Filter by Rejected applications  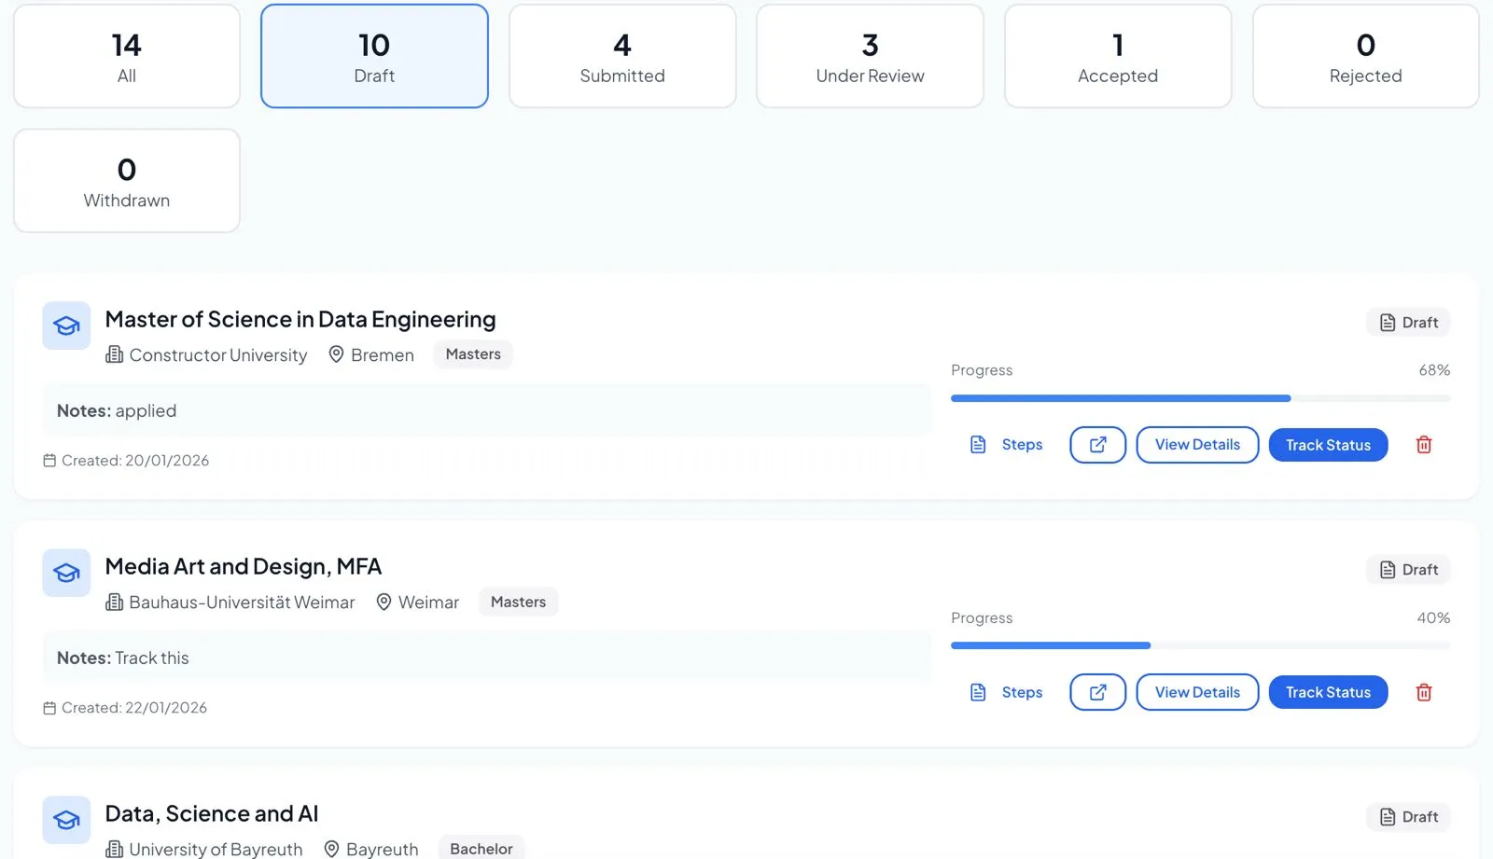[1365, 56]
